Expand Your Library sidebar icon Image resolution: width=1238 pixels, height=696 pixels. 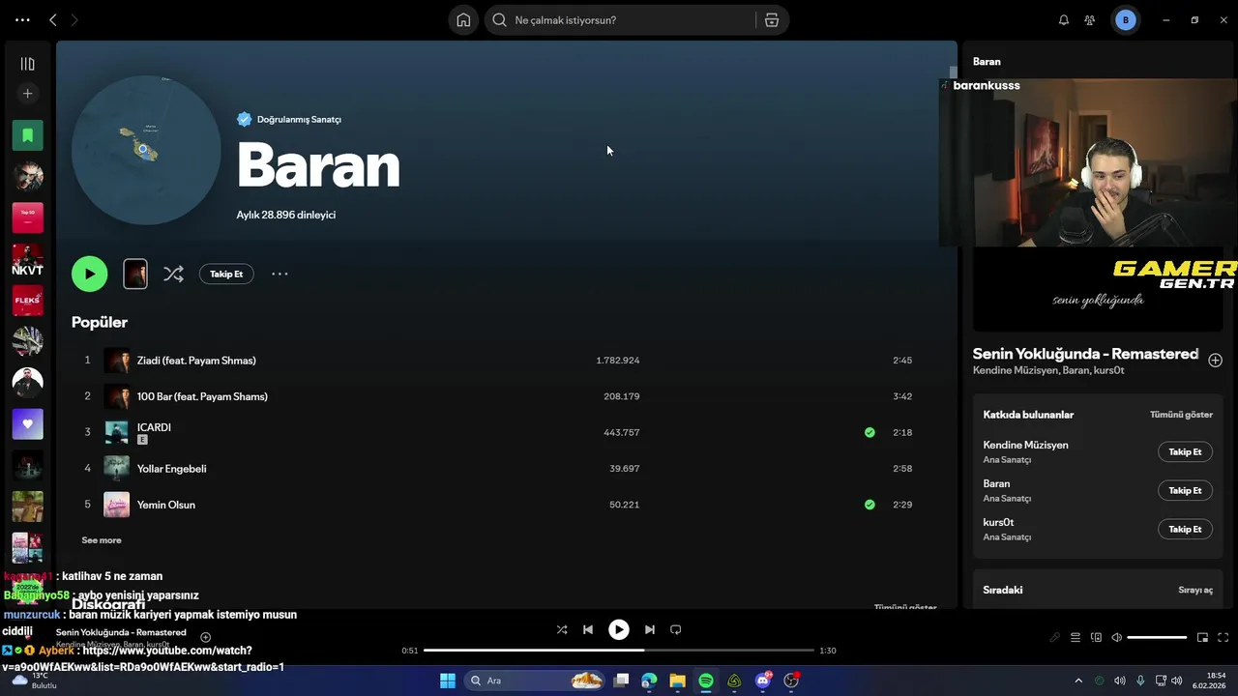27,64
